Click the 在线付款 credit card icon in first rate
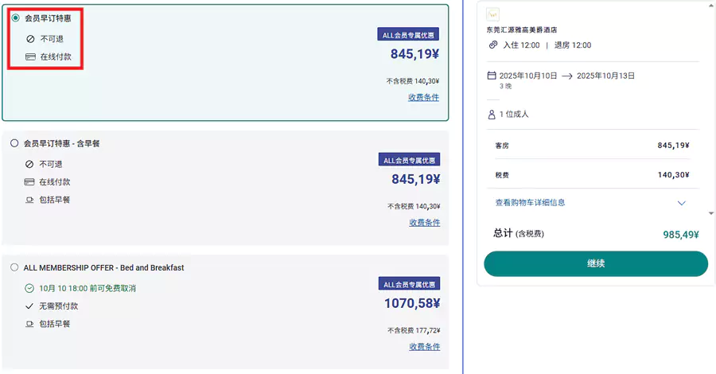 (30, 57)
